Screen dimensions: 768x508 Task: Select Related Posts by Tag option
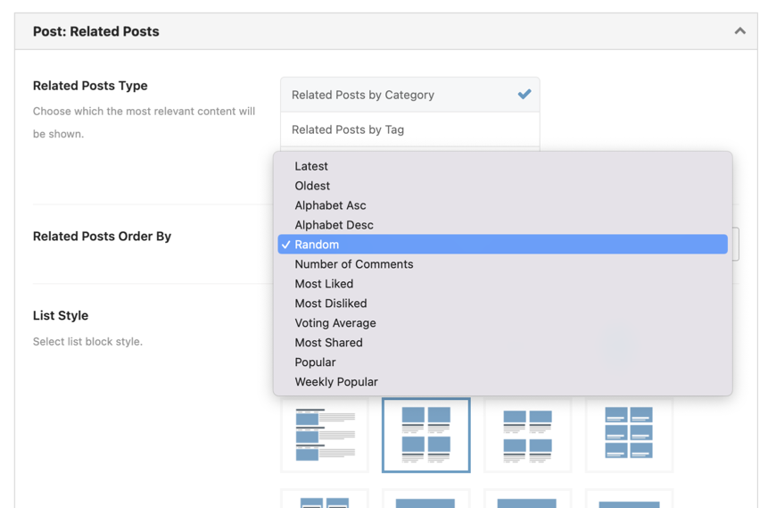[410, 129]
